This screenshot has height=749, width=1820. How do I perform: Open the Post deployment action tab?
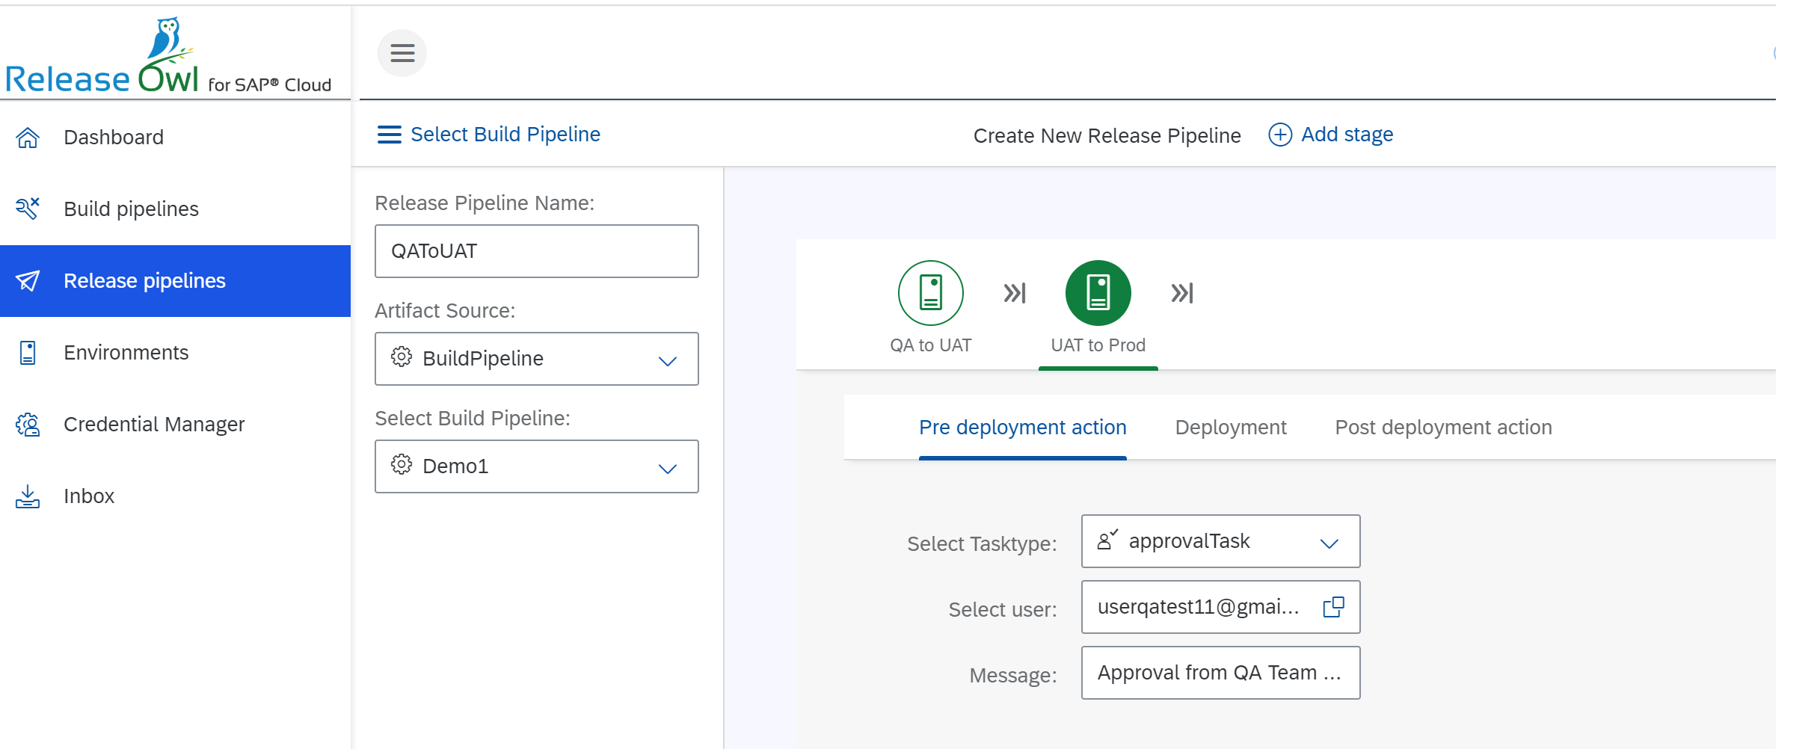tap(1443, 427)
